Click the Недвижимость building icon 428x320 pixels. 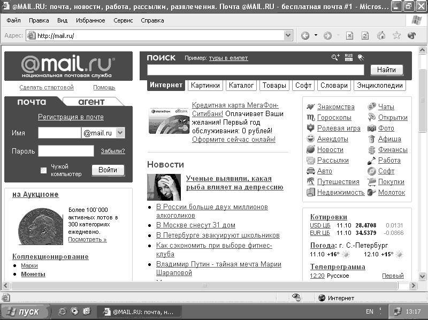coord(311,192)
